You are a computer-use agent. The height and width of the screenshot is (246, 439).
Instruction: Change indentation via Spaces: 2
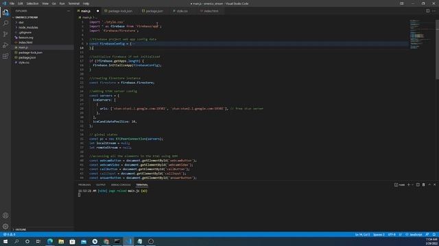[379, 234]
